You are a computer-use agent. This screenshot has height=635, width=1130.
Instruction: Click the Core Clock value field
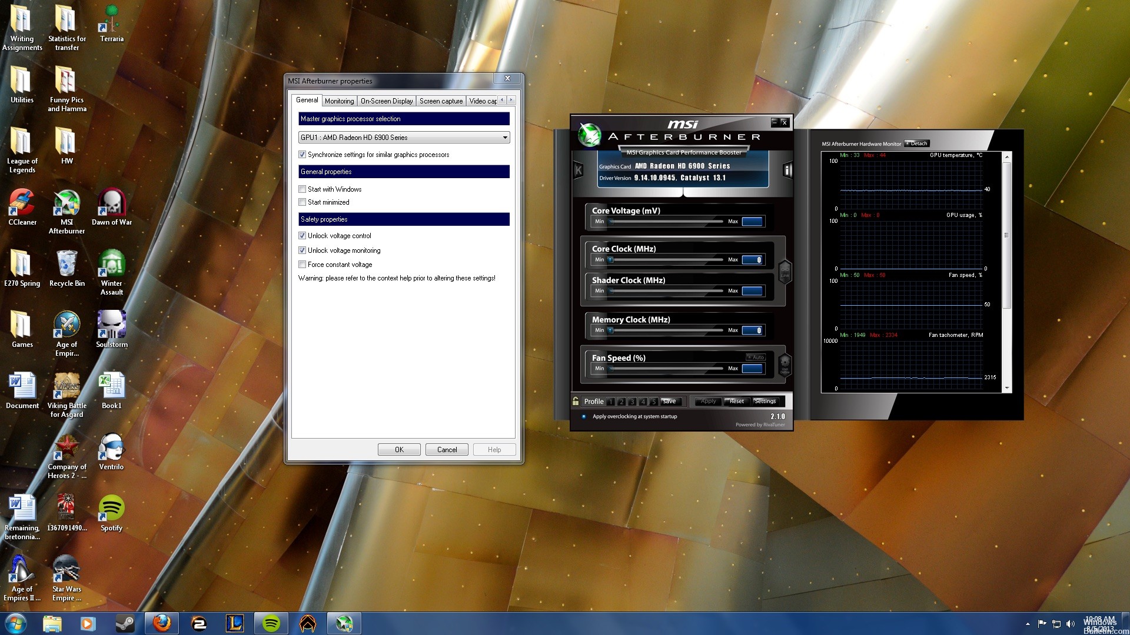[x=752, y=260]
